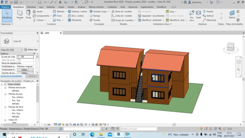Open the Vista 3D type selector dropdown
245x138 pixels.
click(x=38, y=41)
